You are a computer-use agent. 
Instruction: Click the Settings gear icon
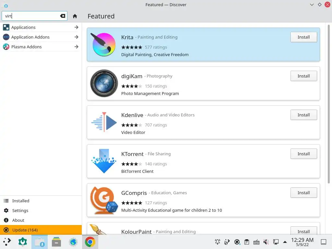click(x=6, y=210)
